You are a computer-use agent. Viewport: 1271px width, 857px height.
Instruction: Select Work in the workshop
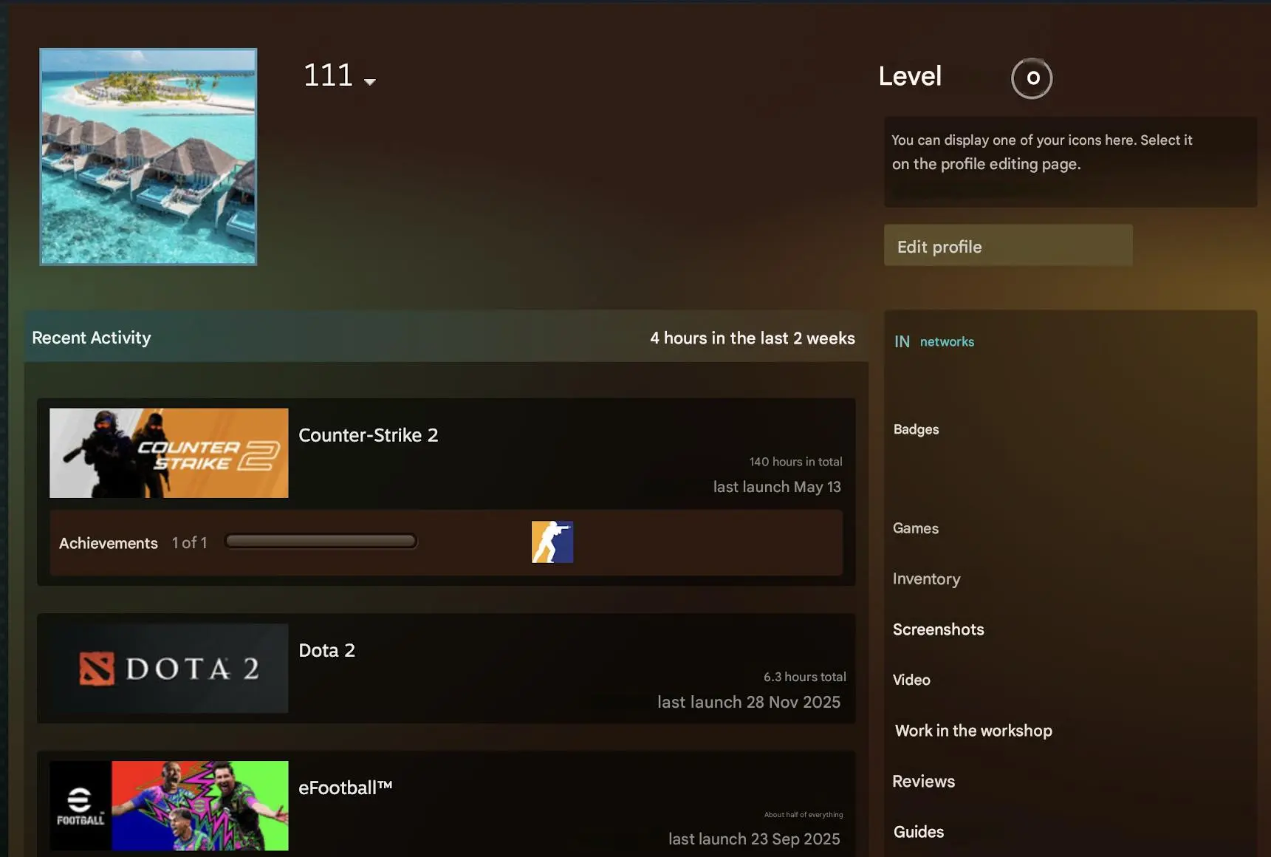[973, 731]
